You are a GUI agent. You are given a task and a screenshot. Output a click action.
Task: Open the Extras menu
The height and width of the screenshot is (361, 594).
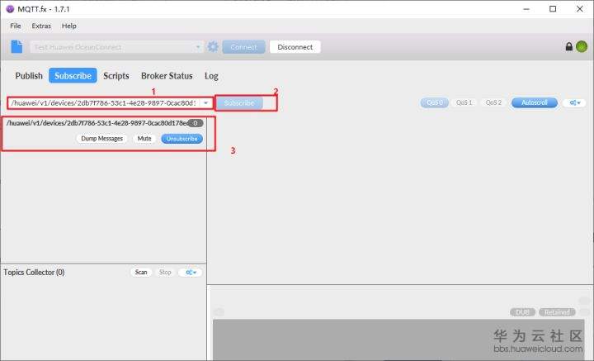point(41,26)
